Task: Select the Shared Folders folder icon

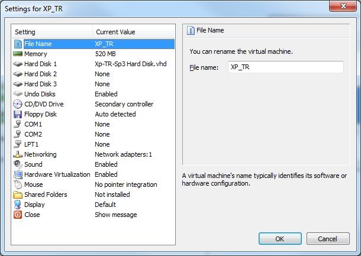Action: pyautogui.click(x=18, y=195)
